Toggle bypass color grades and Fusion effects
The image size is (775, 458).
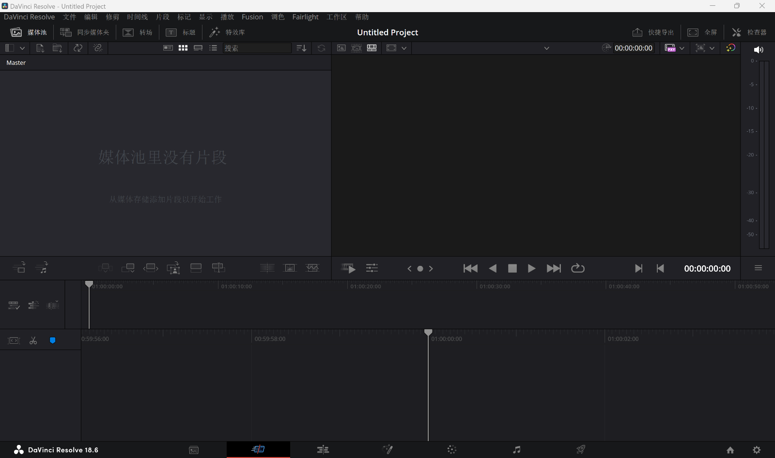731,48
